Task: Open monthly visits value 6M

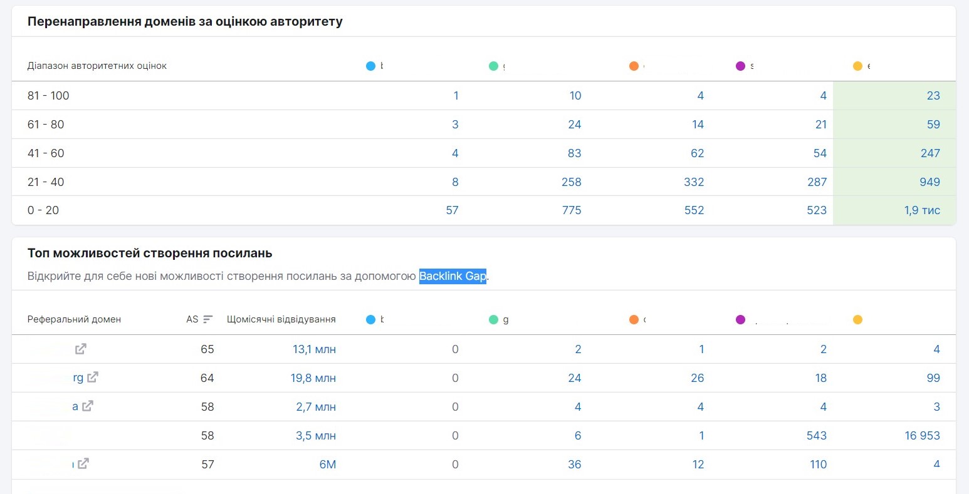Action: (x=328, y=465)
